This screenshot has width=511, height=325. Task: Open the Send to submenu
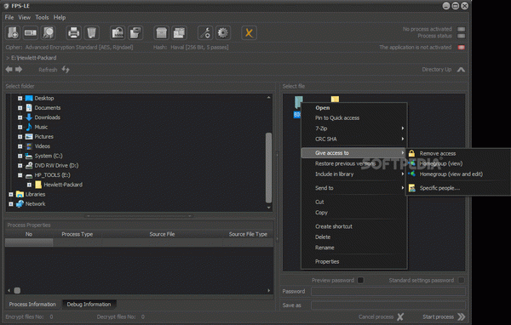click(354, 188)
